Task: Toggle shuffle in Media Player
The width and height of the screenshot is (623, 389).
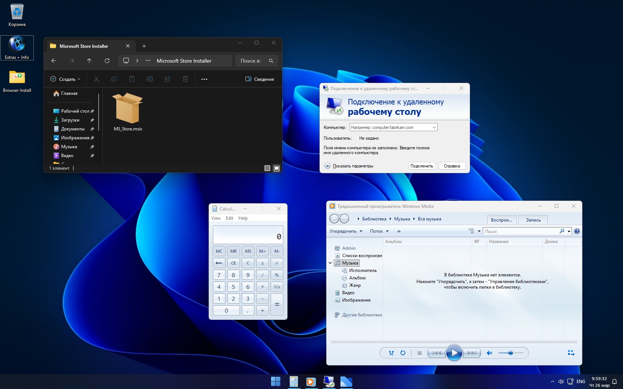Action: [x=391, y=353]
